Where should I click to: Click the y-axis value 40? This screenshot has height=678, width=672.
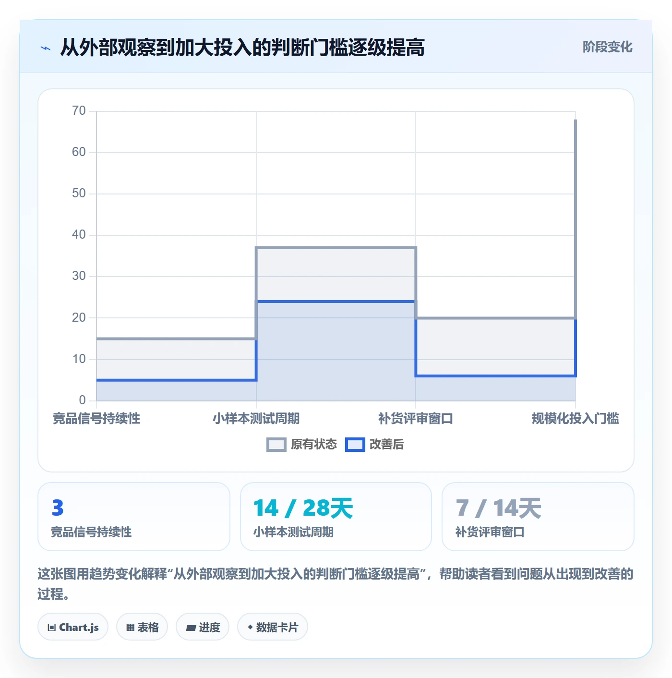[79, 235]
